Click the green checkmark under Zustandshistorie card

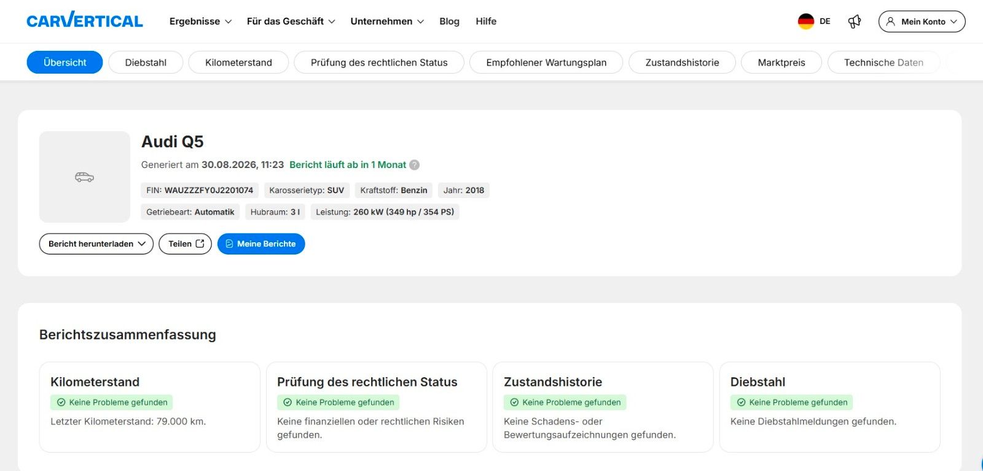coord(514,402)
